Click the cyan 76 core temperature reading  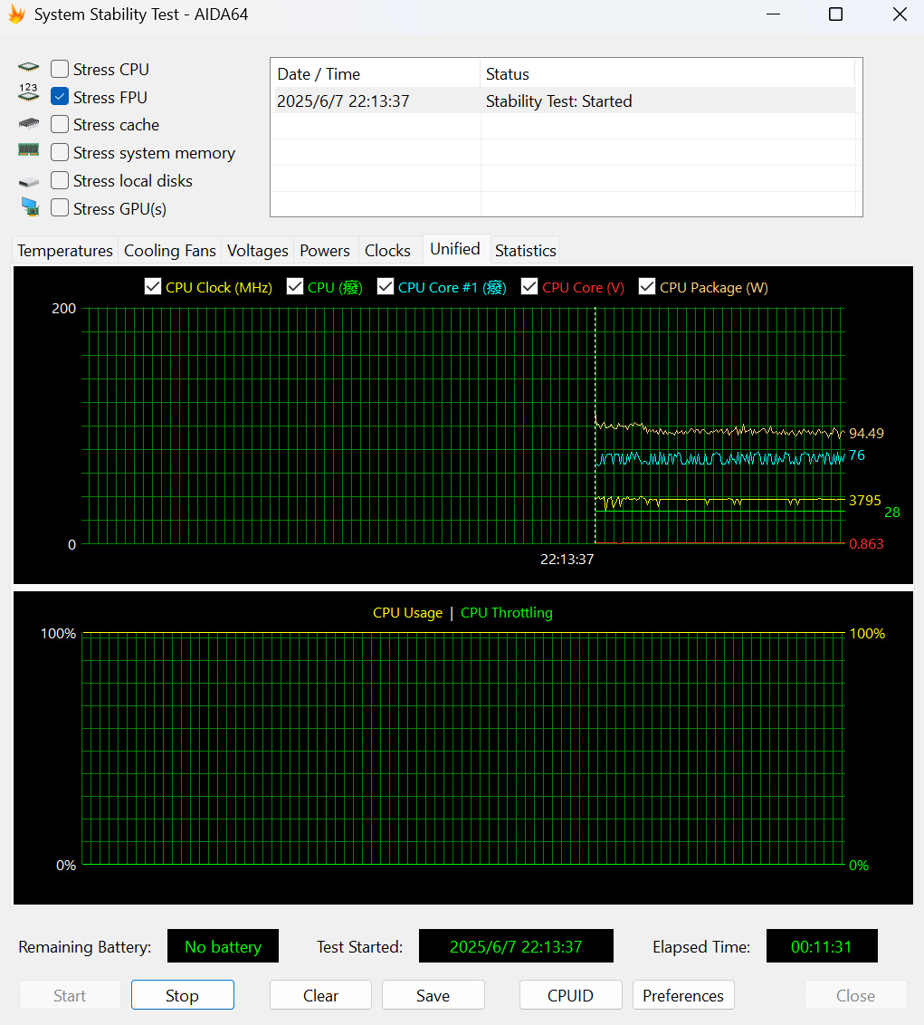[857, 455]
